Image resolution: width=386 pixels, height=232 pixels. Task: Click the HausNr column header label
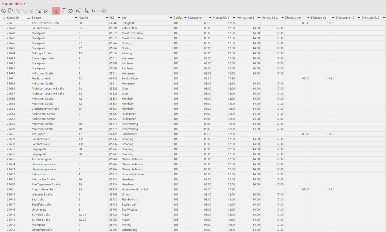click(83, 18)
